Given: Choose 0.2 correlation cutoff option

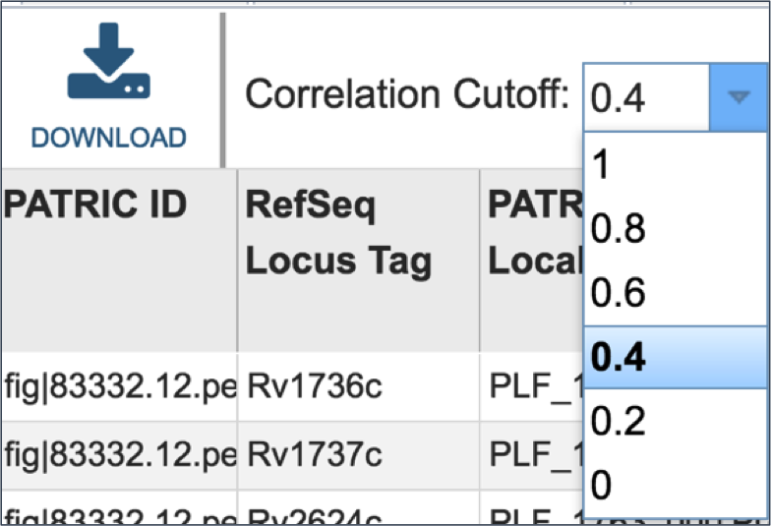Looking at the screenshot, I should (675, 421).
